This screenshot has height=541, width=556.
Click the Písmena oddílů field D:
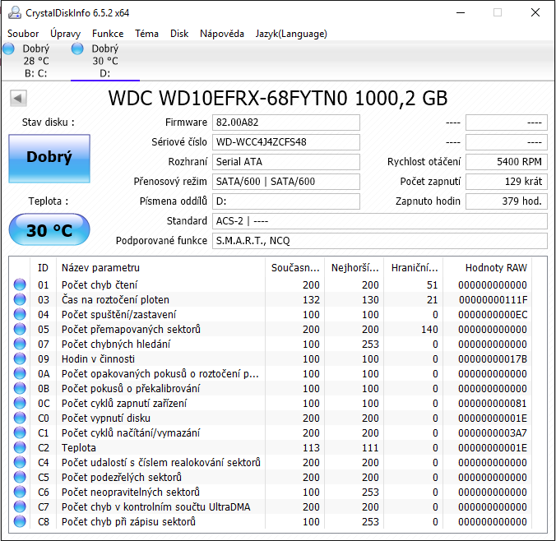pyautogui.click(x=286, y=201)
